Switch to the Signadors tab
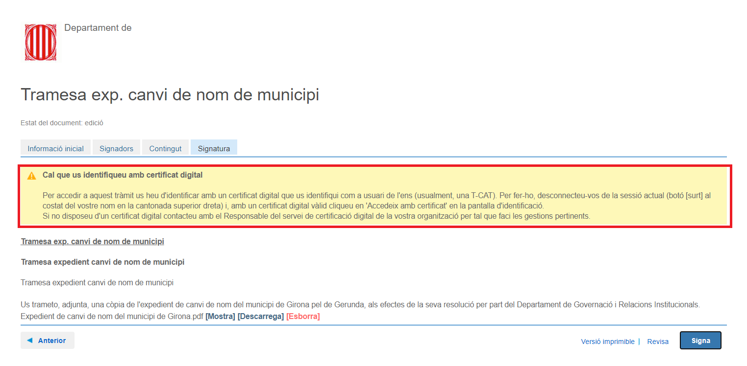Screen dimensions: 747x366 (116, 148)
